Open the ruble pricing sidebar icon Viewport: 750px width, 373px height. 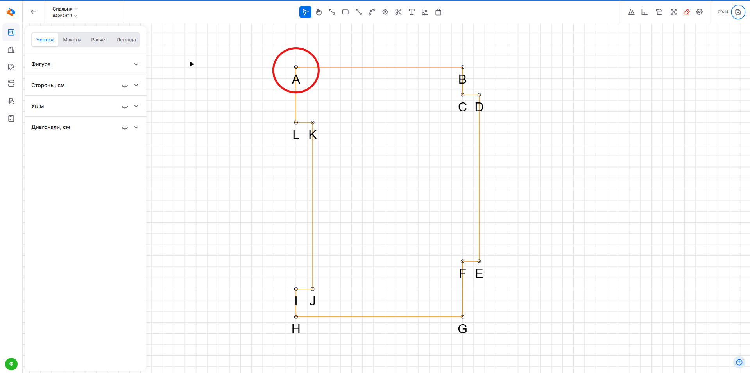11,101
